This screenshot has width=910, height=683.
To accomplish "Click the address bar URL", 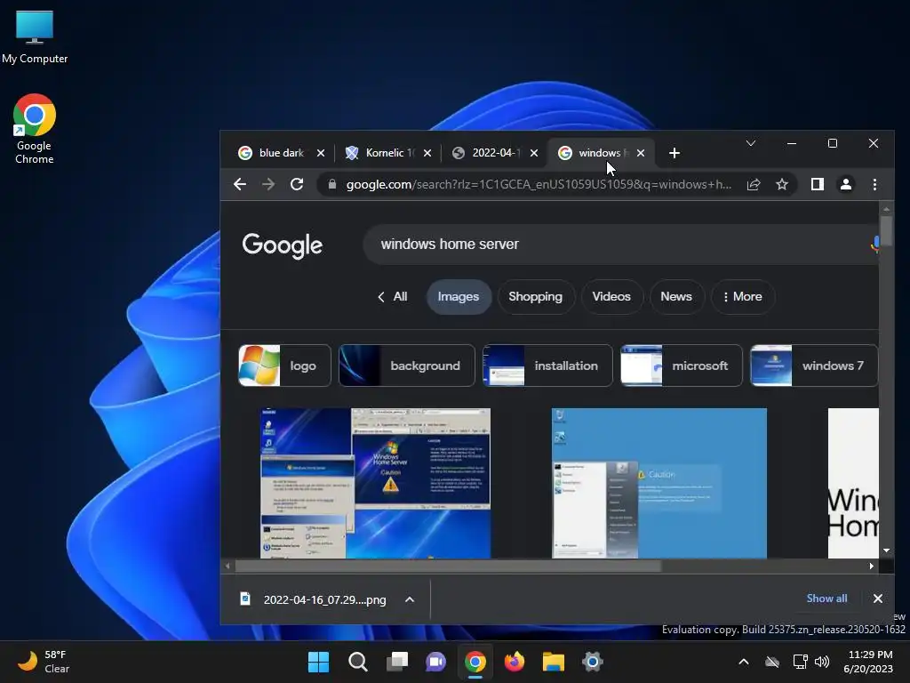I will [539, 185].
